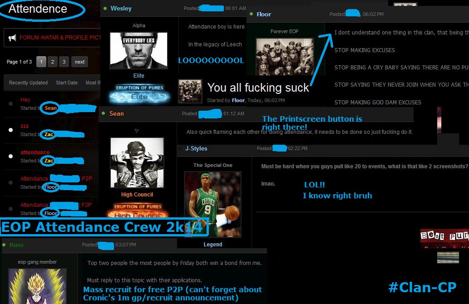
Task: Open the Page 1 of 3 page jump
Action: [x=19, y=62]
